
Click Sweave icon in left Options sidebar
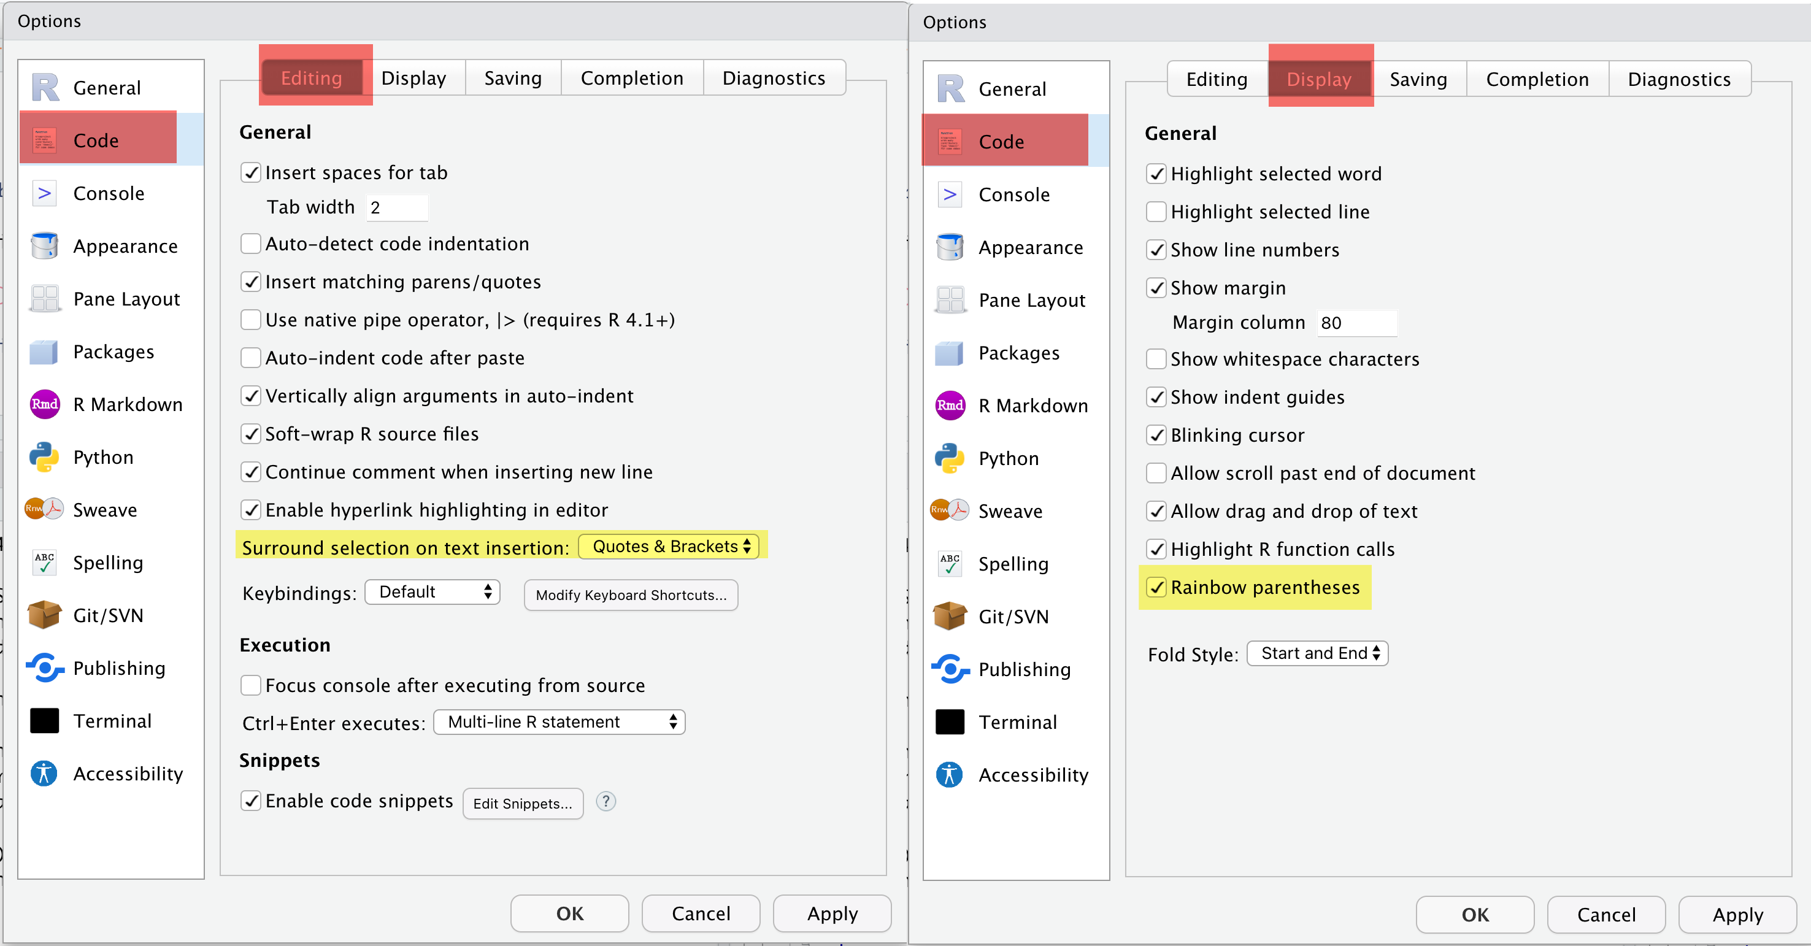point(44,509)
